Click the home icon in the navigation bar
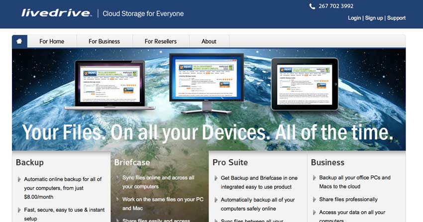Viewport: 423px width, 222px height. coord(19,41)
